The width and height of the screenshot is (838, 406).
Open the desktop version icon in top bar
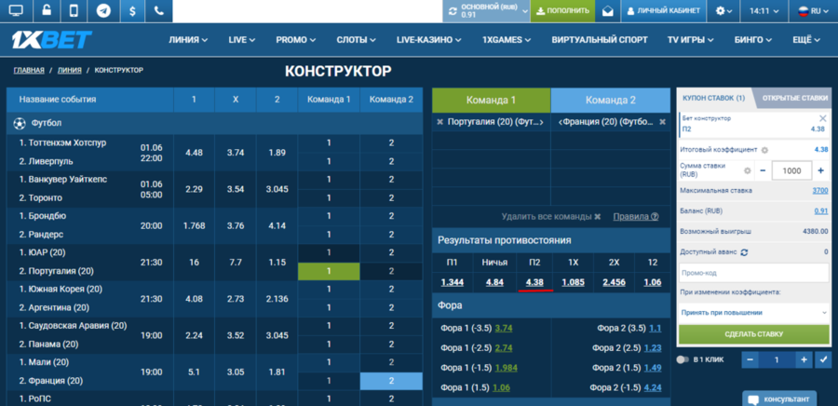click(x=16, y=10)
